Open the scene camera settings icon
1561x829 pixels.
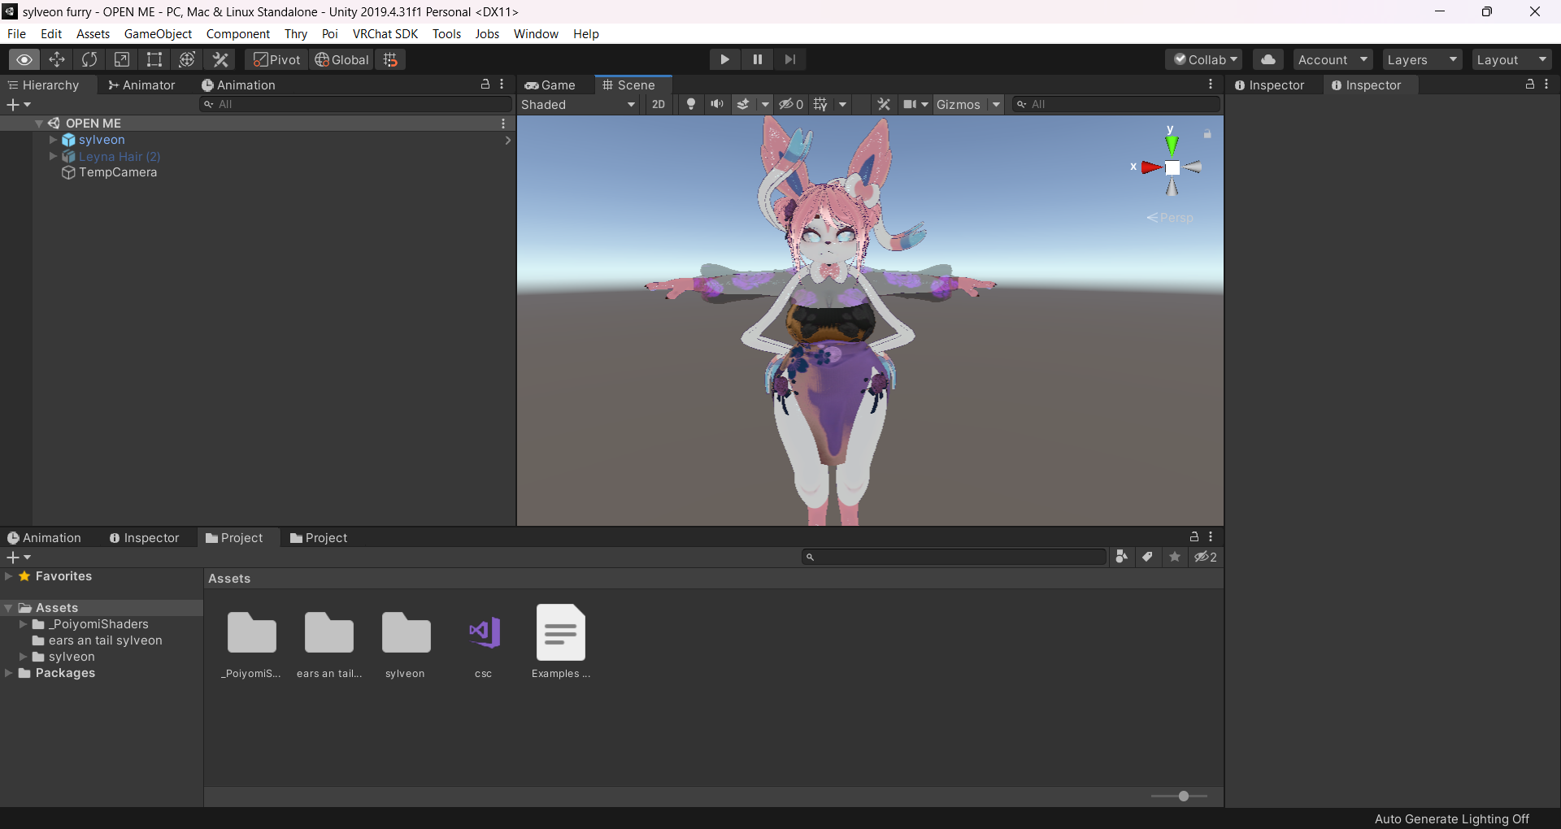911,104
